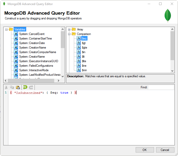
Task: Click variable icon beside System::ContainerStartTime
Action: (16, 38)
